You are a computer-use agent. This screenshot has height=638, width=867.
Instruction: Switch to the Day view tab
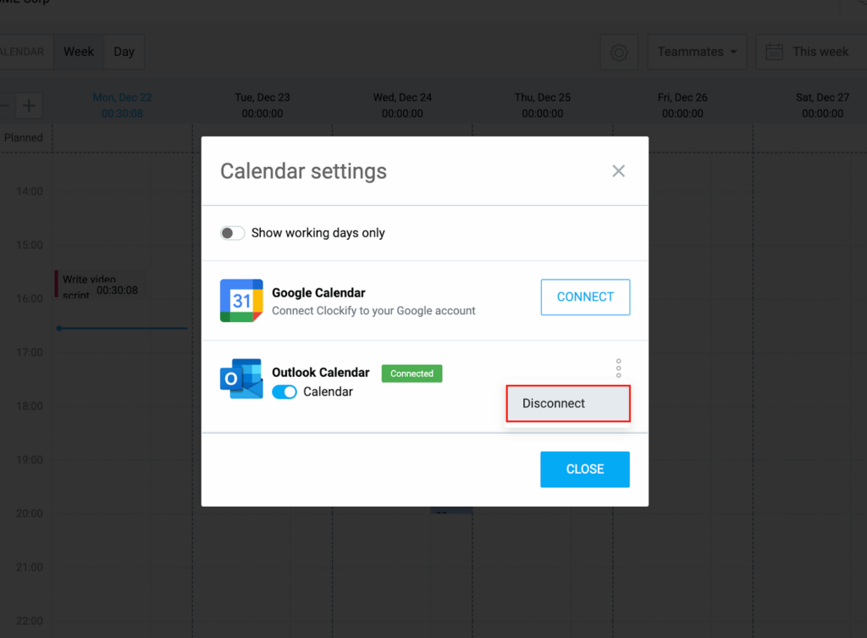pyautogui.click(x=124, y=52)
